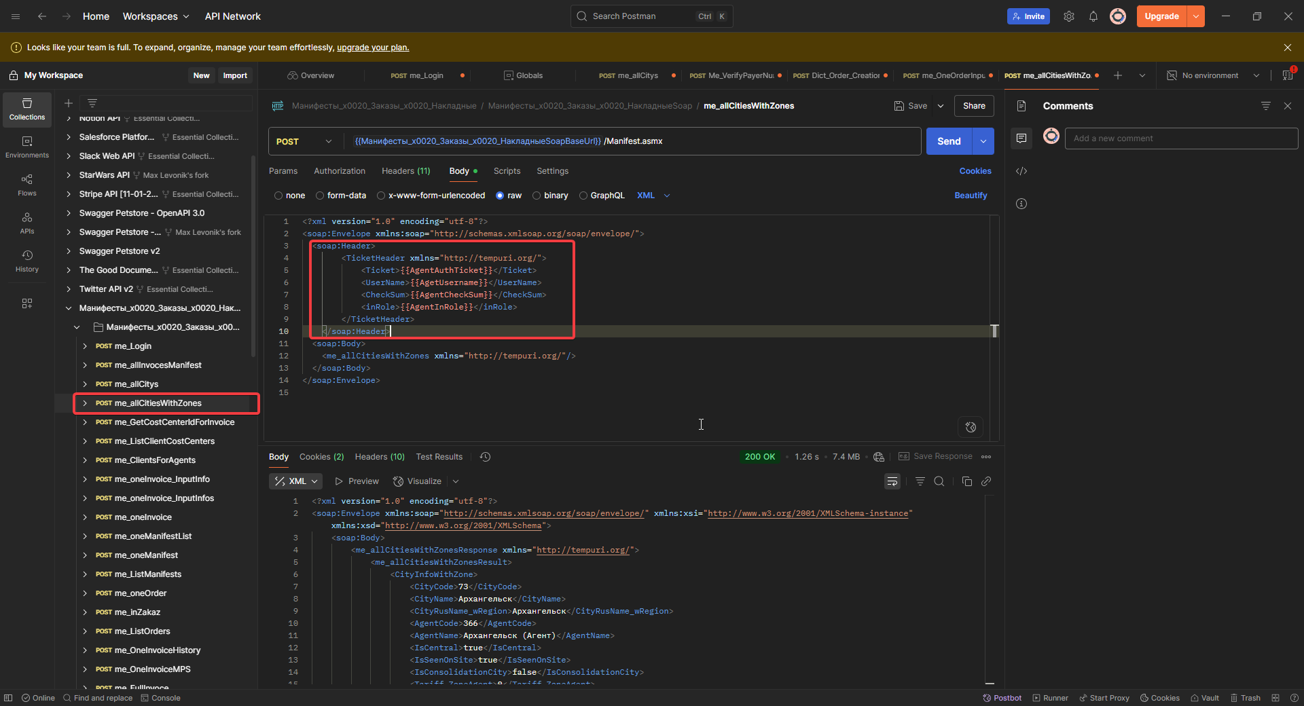This screenshot has height=706, width=1304.
Task: Select the form-data body type
Action: [x=341, y=196]
